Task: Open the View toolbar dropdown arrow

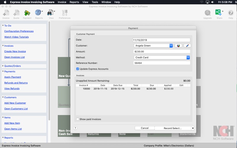Action: click(55, 11)
